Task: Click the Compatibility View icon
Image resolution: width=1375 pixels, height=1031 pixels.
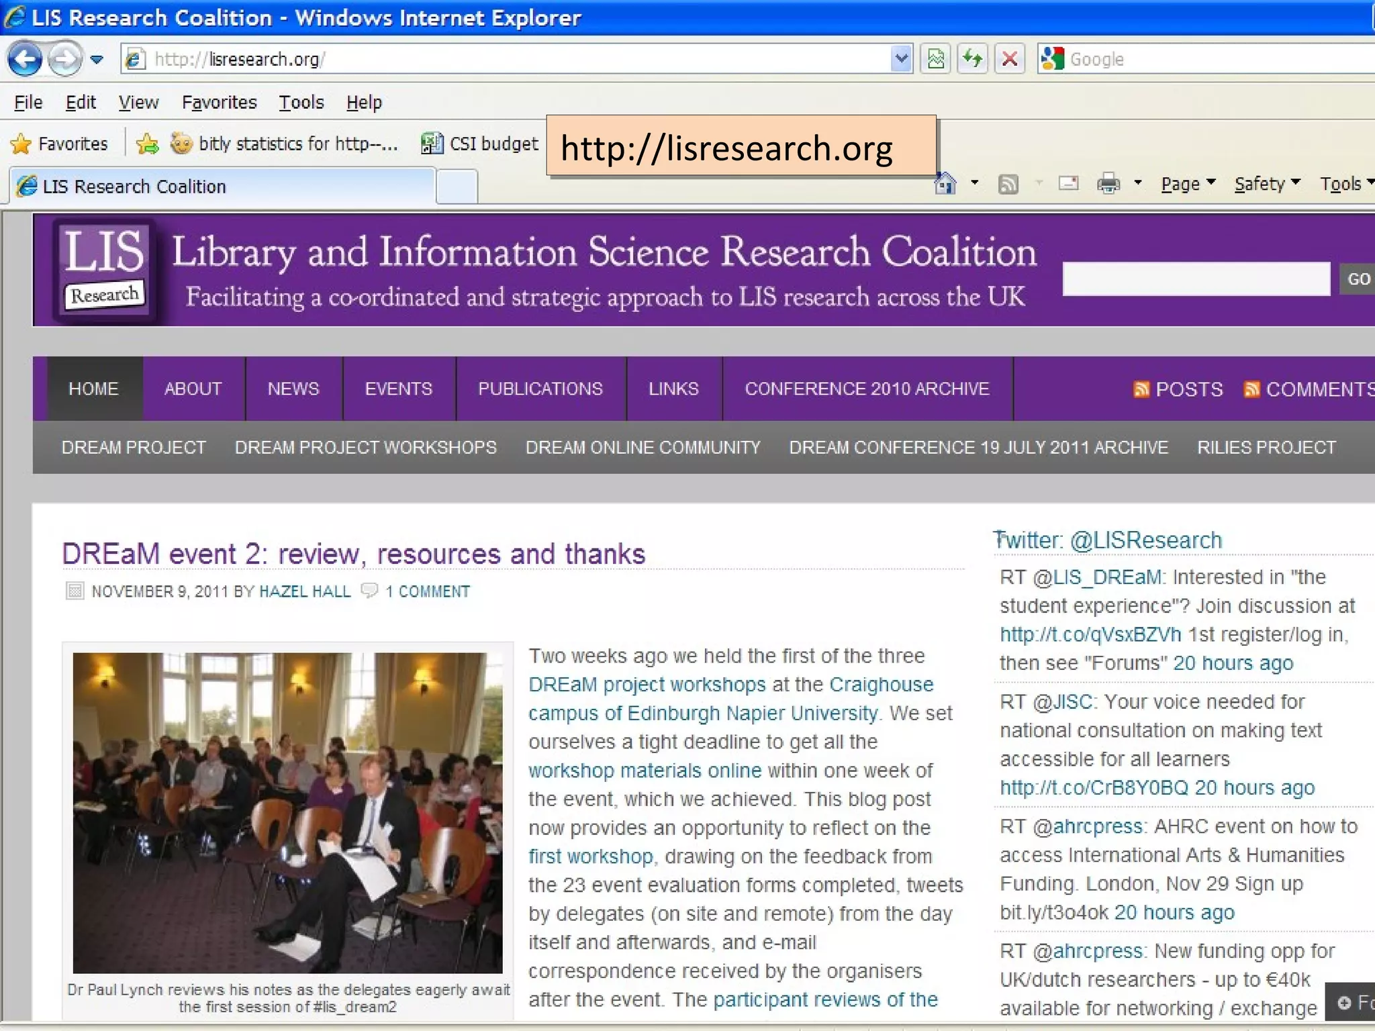Action: (x=935, y=59)
